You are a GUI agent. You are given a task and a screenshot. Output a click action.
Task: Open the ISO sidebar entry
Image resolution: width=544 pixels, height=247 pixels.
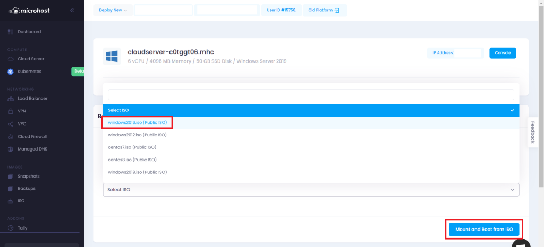coord(21,201)
